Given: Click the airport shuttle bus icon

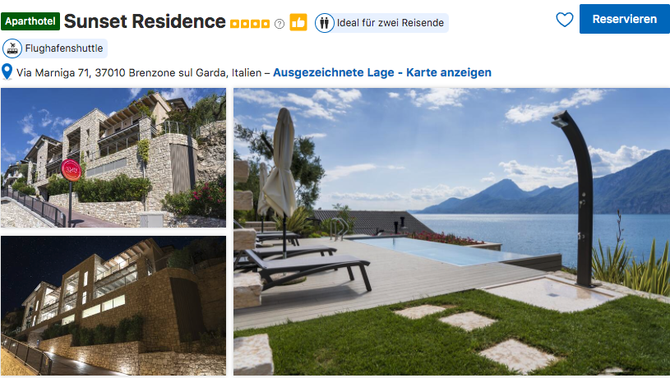Looking at the screenshot, I should click(x=12, y=48).
